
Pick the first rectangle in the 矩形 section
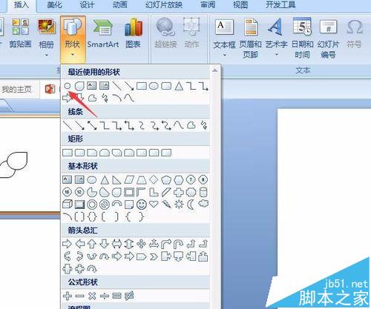click(68, 153)
